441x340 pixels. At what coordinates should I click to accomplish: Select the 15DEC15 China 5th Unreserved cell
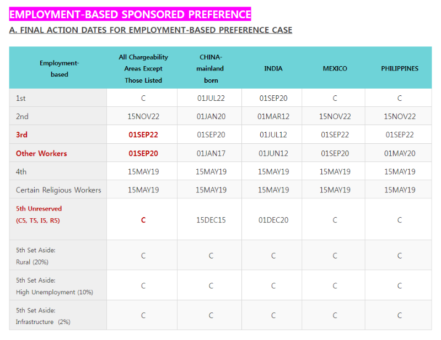pos(211,220)
